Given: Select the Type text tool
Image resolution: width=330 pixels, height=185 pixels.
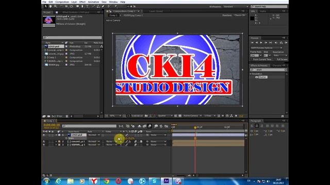Looking at the screenshot, I should coord(87,7).
